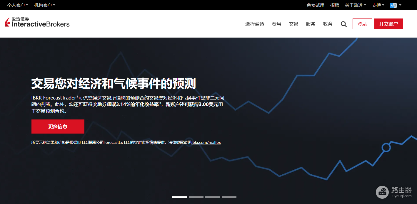417x204 pixels.
Task: Click the language translate icon
Action: 393,5
